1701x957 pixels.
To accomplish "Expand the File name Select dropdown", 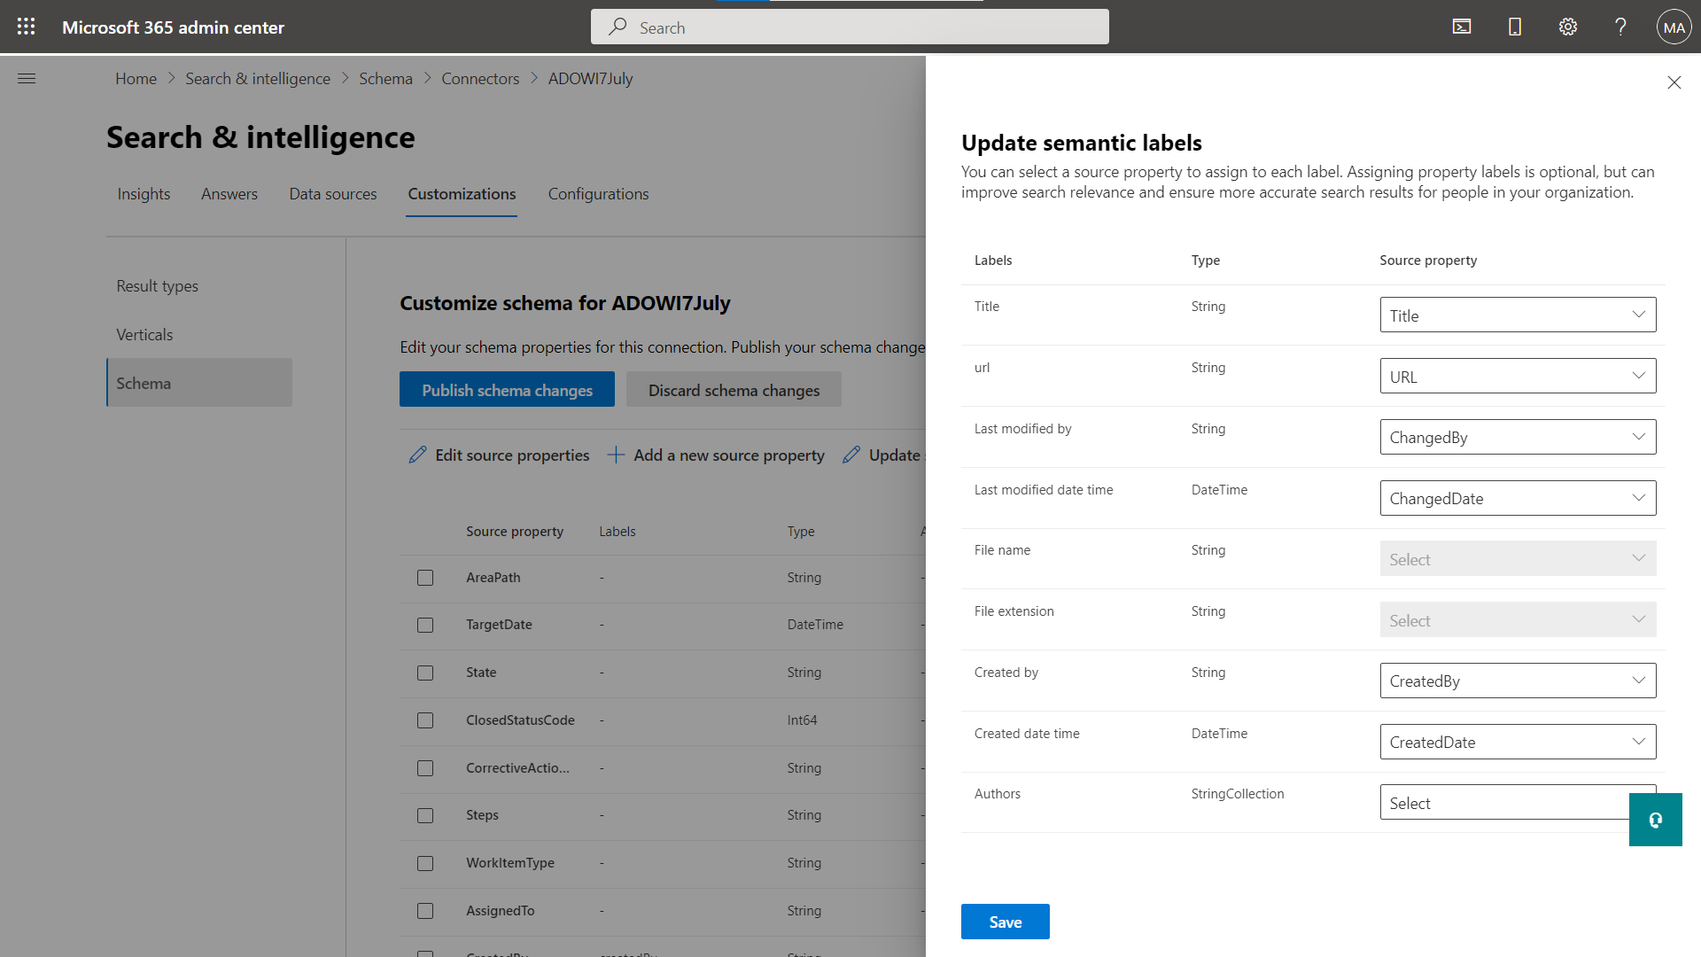I will 1517,558.
